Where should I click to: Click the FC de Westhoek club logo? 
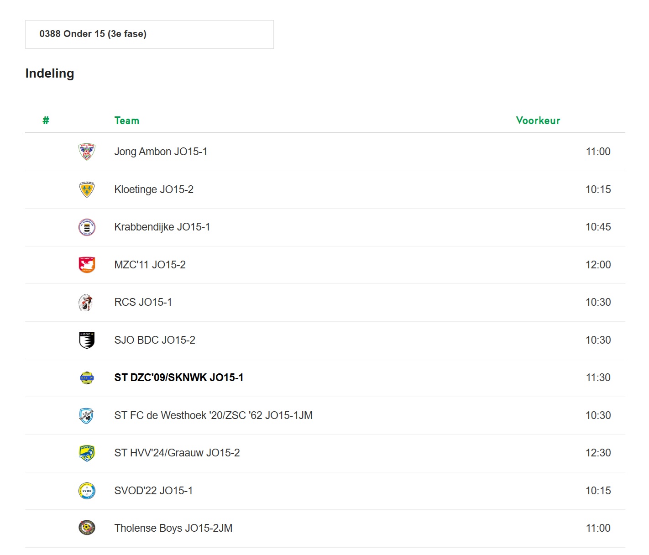point(86,415)
